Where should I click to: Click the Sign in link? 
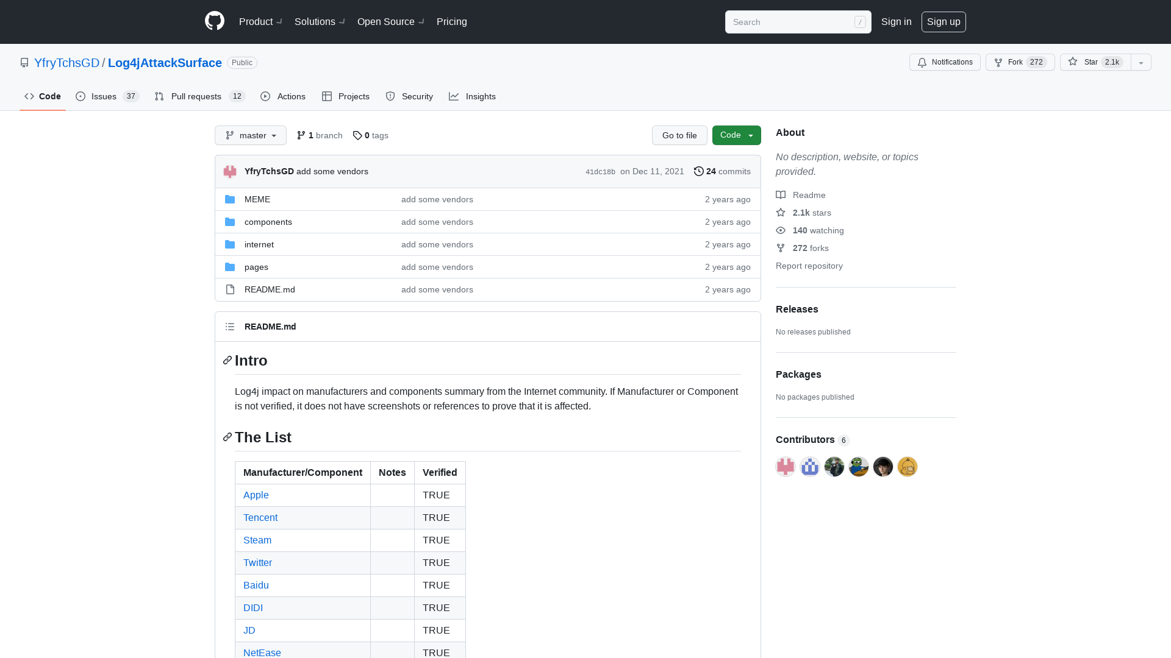coord(897,21)
